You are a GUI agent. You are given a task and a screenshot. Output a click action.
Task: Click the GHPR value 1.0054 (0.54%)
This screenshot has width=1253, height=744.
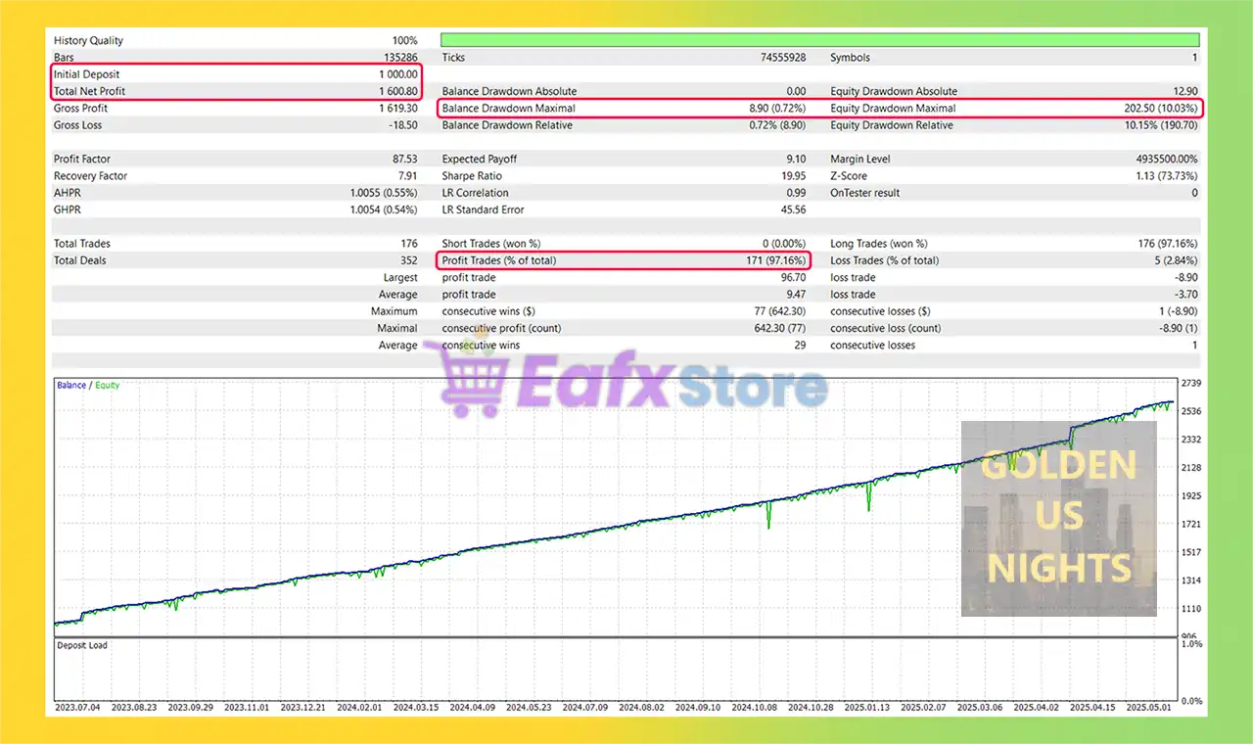384,209
